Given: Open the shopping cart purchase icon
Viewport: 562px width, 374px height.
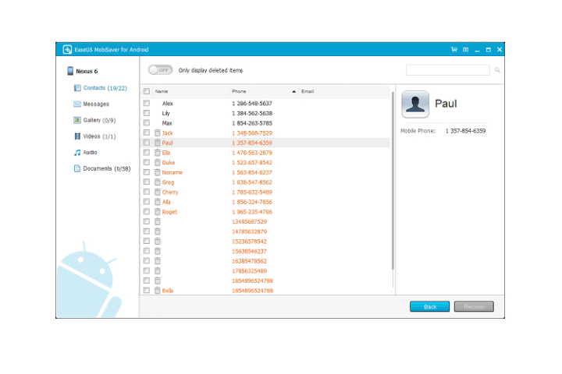Looking at the screenshot, I should 454,49.
